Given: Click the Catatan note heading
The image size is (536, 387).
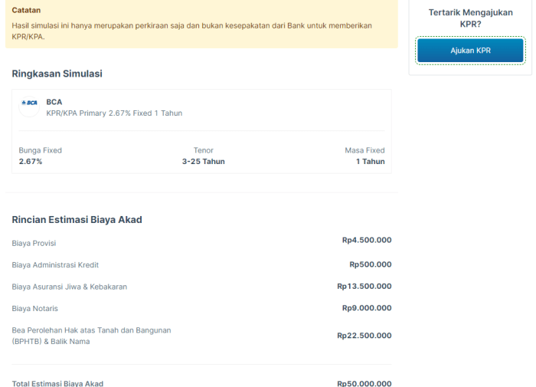Looking at the screenshot, I should coord(27,11).
